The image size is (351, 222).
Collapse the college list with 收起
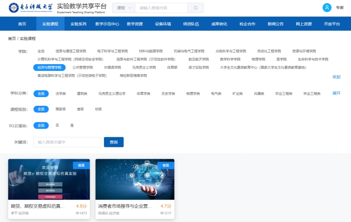coord(336,77)
